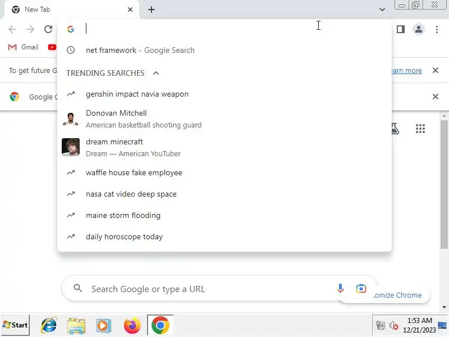Select net framework history suggestion
This screenshot has width=449, height=337.
click(224, 50)
